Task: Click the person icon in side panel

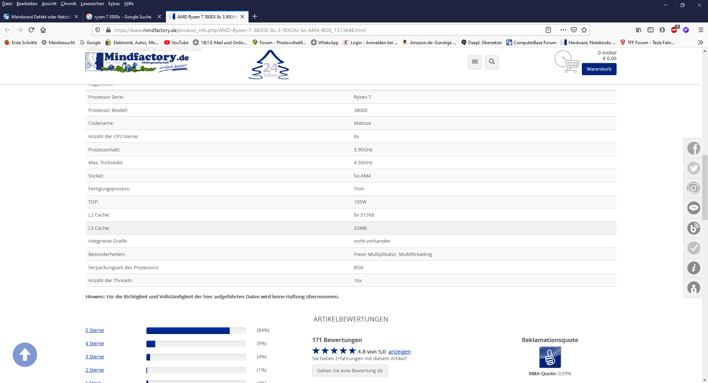Action: click(694, 288)
